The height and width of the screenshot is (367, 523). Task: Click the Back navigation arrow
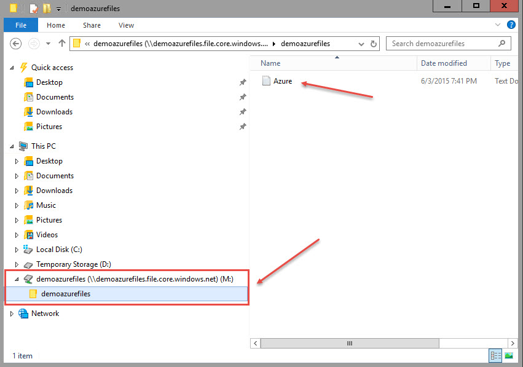(x=16, y=44)
